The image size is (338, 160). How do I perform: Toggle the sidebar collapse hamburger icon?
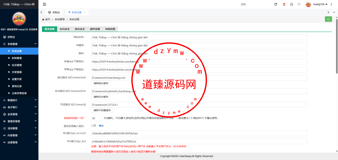(44, 4)
